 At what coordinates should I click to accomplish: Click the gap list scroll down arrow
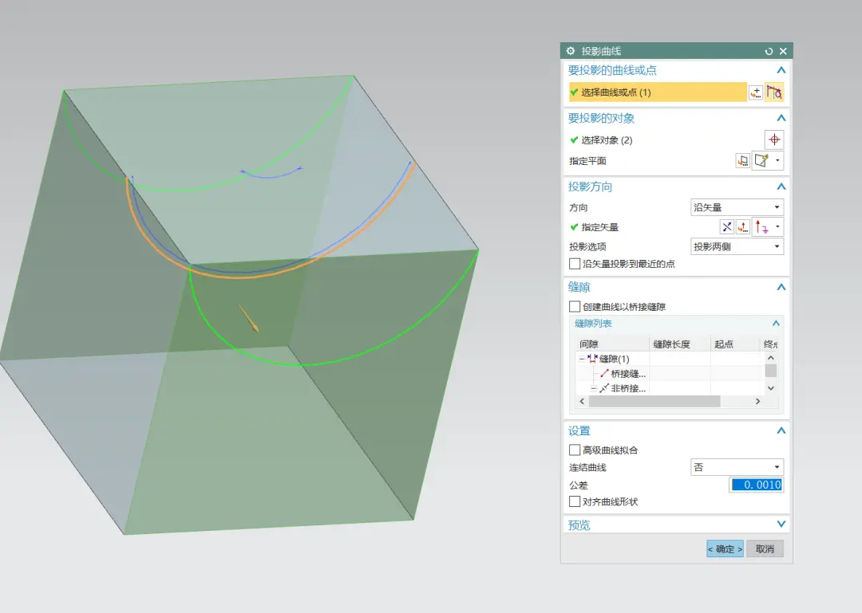point(771,388)
